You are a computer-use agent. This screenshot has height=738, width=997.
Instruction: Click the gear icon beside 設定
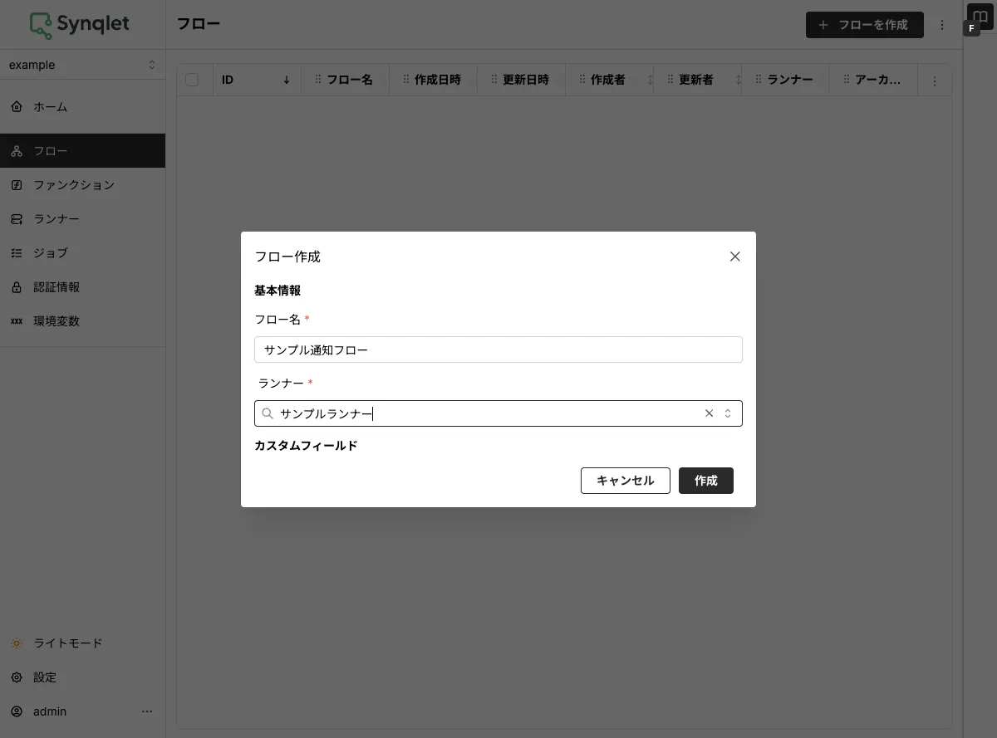point(17,677)
